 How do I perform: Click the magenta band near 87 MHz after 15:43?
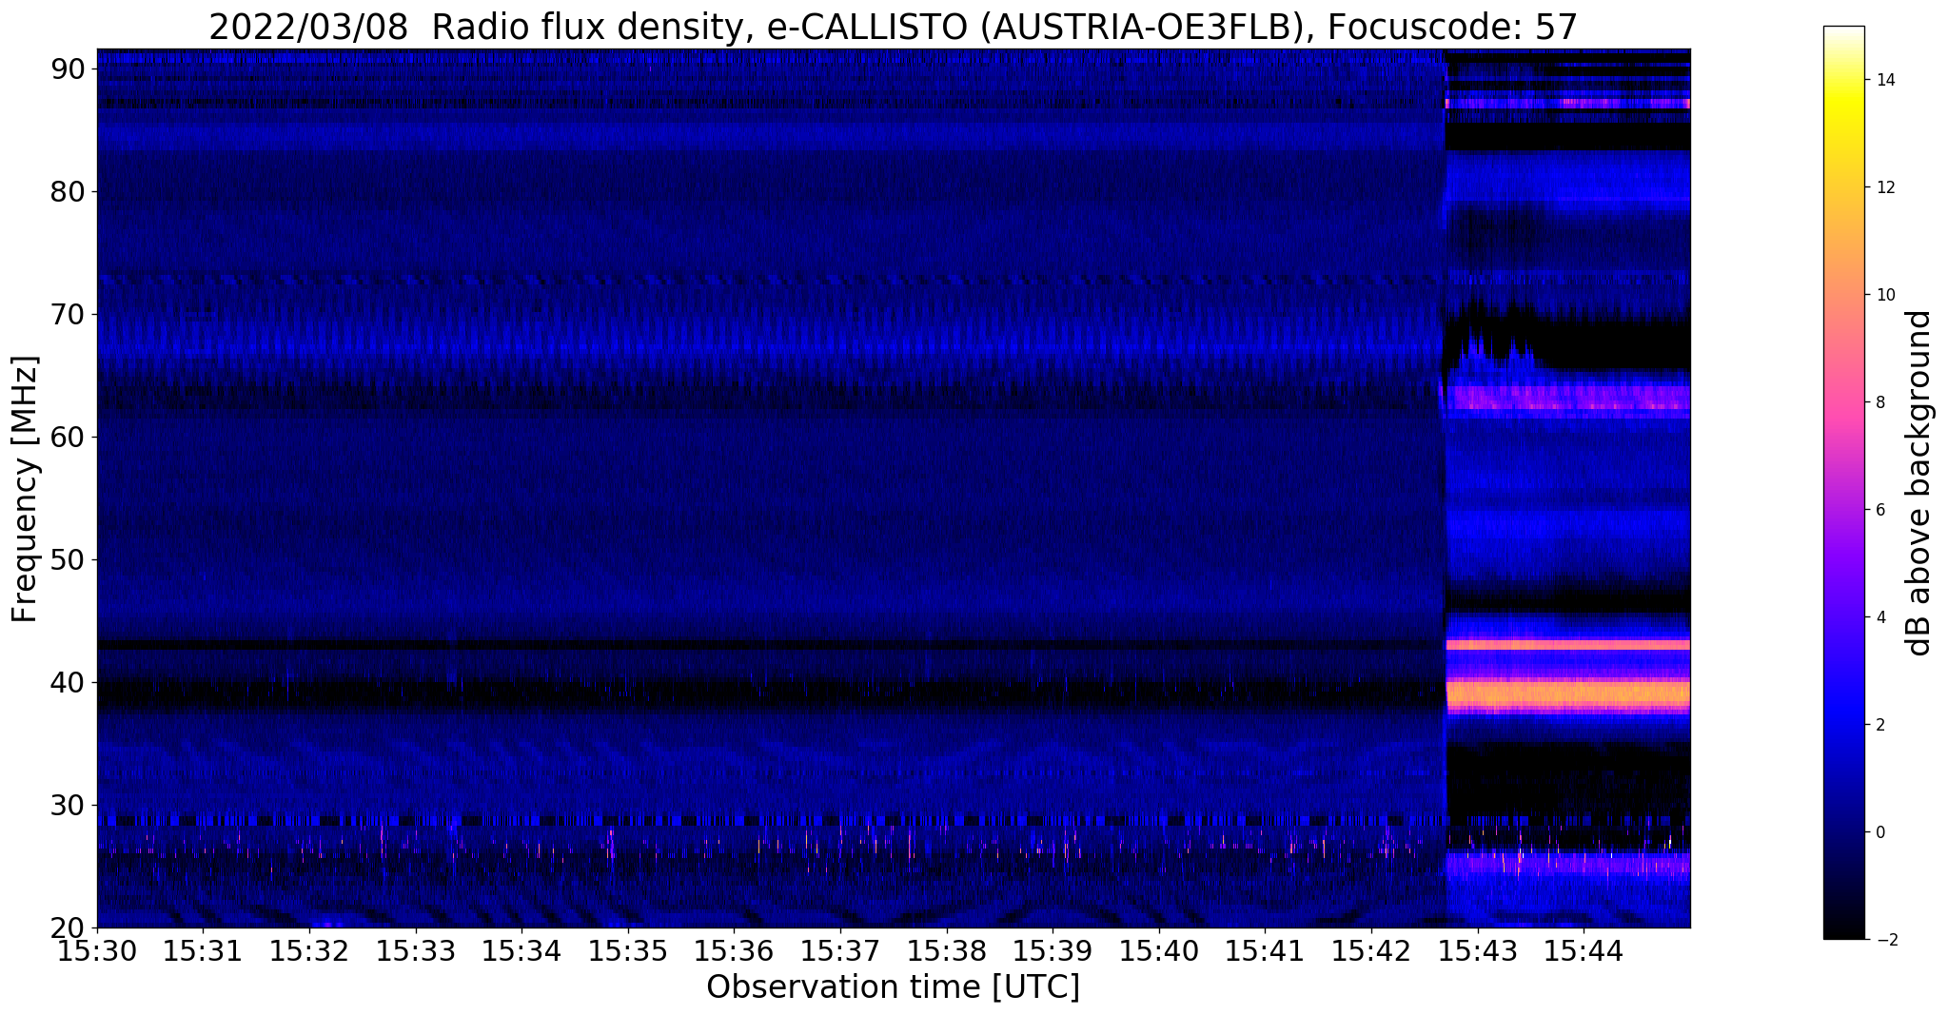pyautogui.click(x=1567, y=103)
